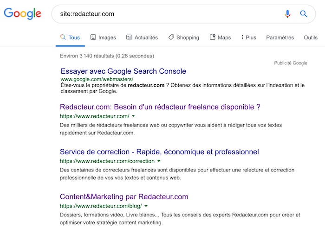Open the Service de correction result
Screen dimensions: 325x234
point(159,152)
